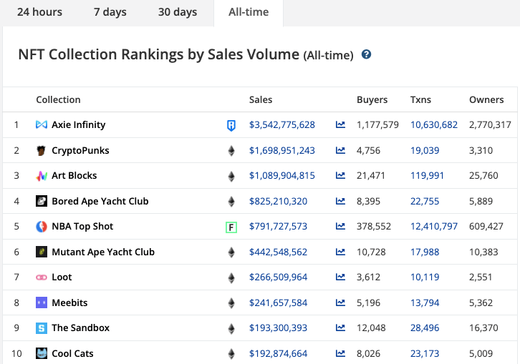This screenshot has height=364, width=520.
Task: Open the Axie Infinity collection link
Action: (79, 124)
